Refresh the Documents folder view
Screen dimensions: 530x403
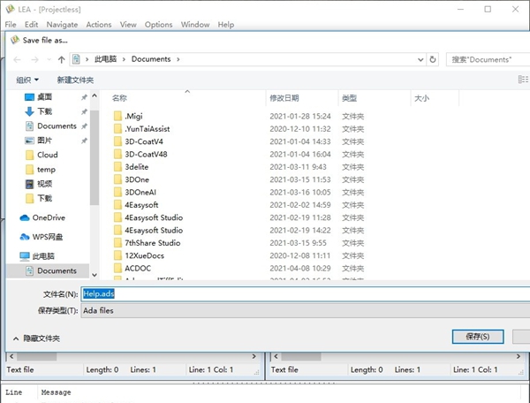433,60
